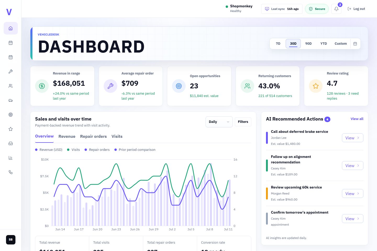Open the reviews star sidebar icon
377x251 pixels.
pos(10,129)
